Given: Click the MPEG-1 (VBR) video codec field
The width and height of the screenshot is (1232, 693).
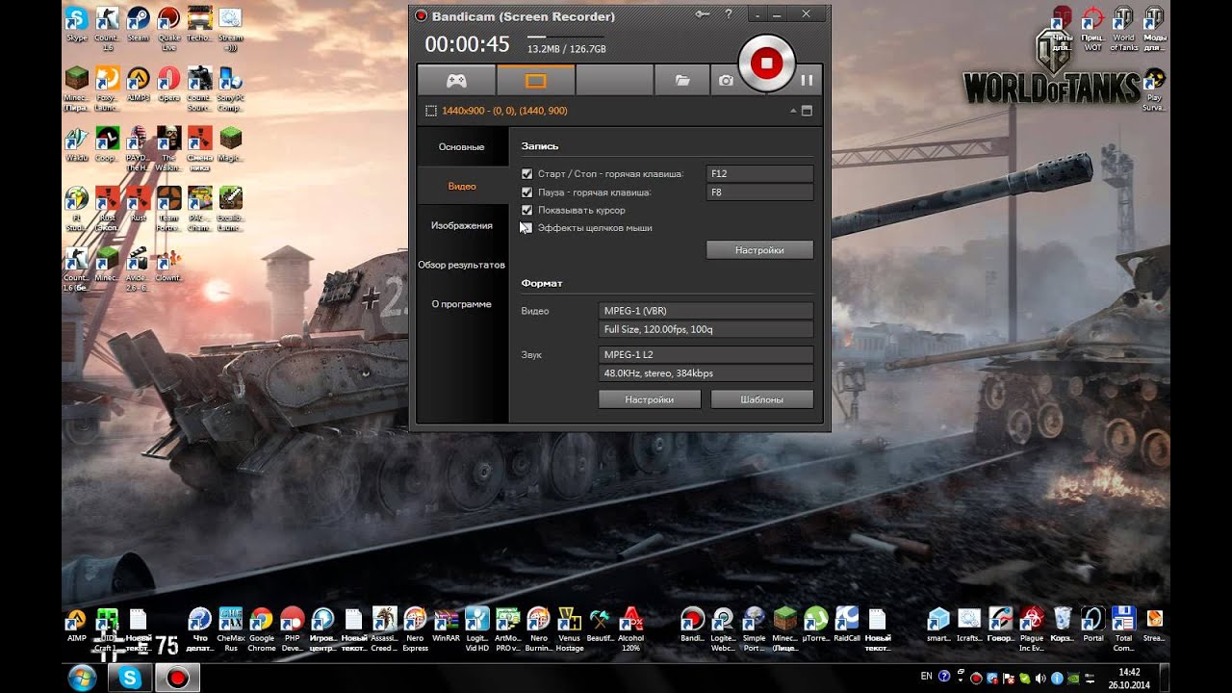Looking at the screenshot, I should coord(706,311).
